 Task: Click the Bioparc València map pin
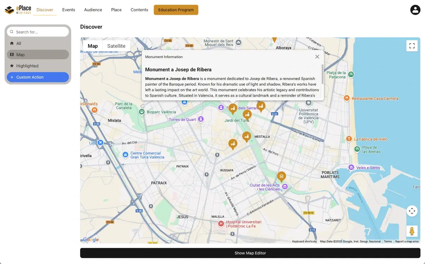click(142, 112)
